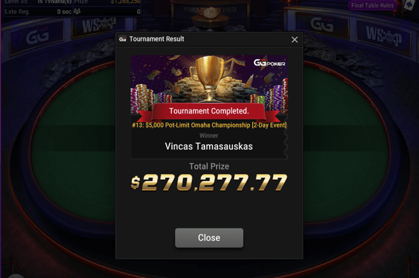
Task: Click the GG logo on the left rail
Action: [x=37, y=37]
